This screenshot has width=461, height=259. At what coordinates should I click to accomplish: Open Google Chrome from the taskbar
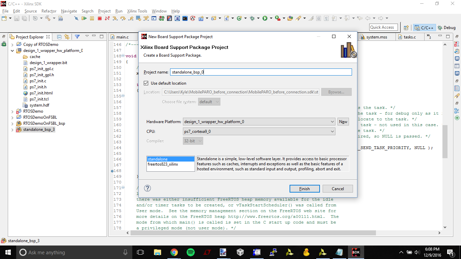(174, 252)
